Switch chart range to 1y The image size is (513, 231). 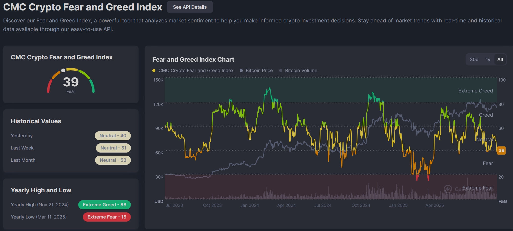coord(488,60)
